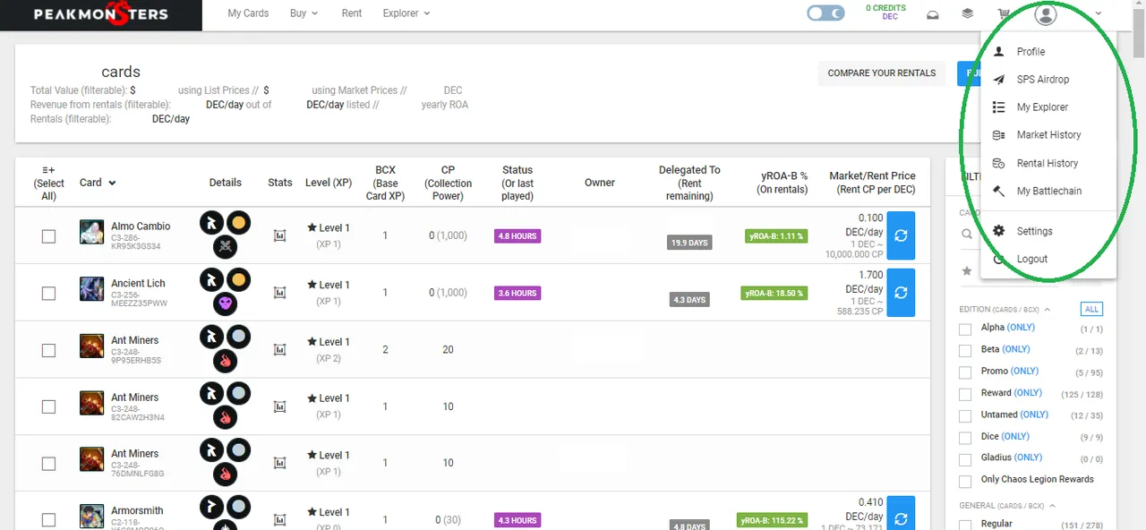Click the (ONLY) link next to Reward

click(x=1028, y=393)
